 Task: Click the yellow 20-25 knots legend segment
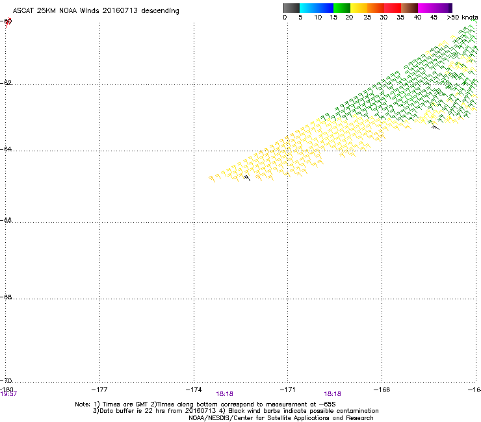[x=359, y=8]
